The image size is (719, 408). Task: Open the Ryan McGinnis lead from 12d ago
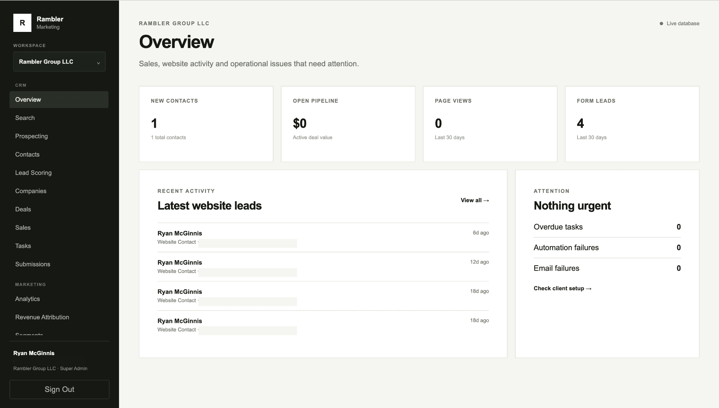323,267
